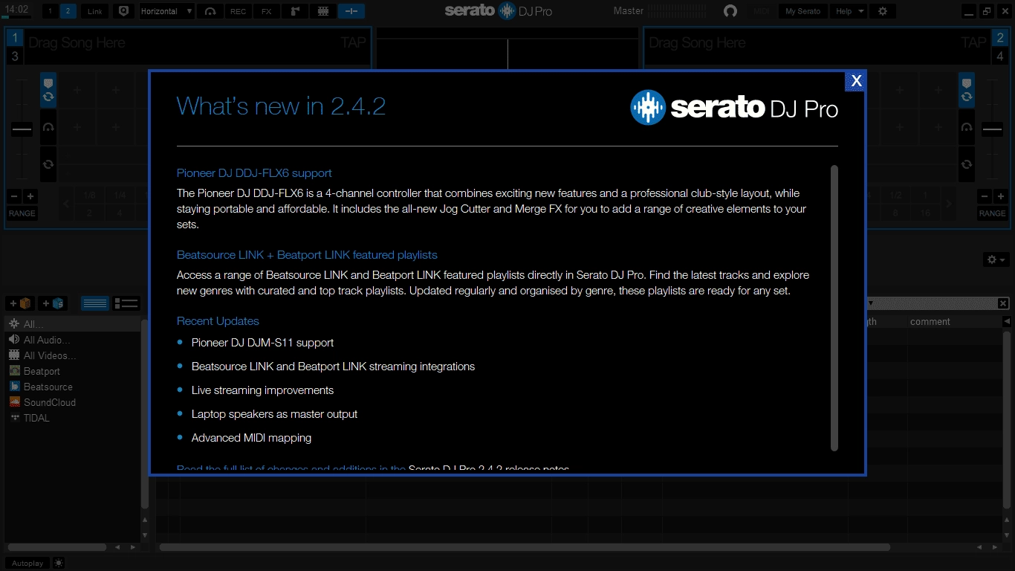Decrease left deck pitch with minus button

click(14, 197)
